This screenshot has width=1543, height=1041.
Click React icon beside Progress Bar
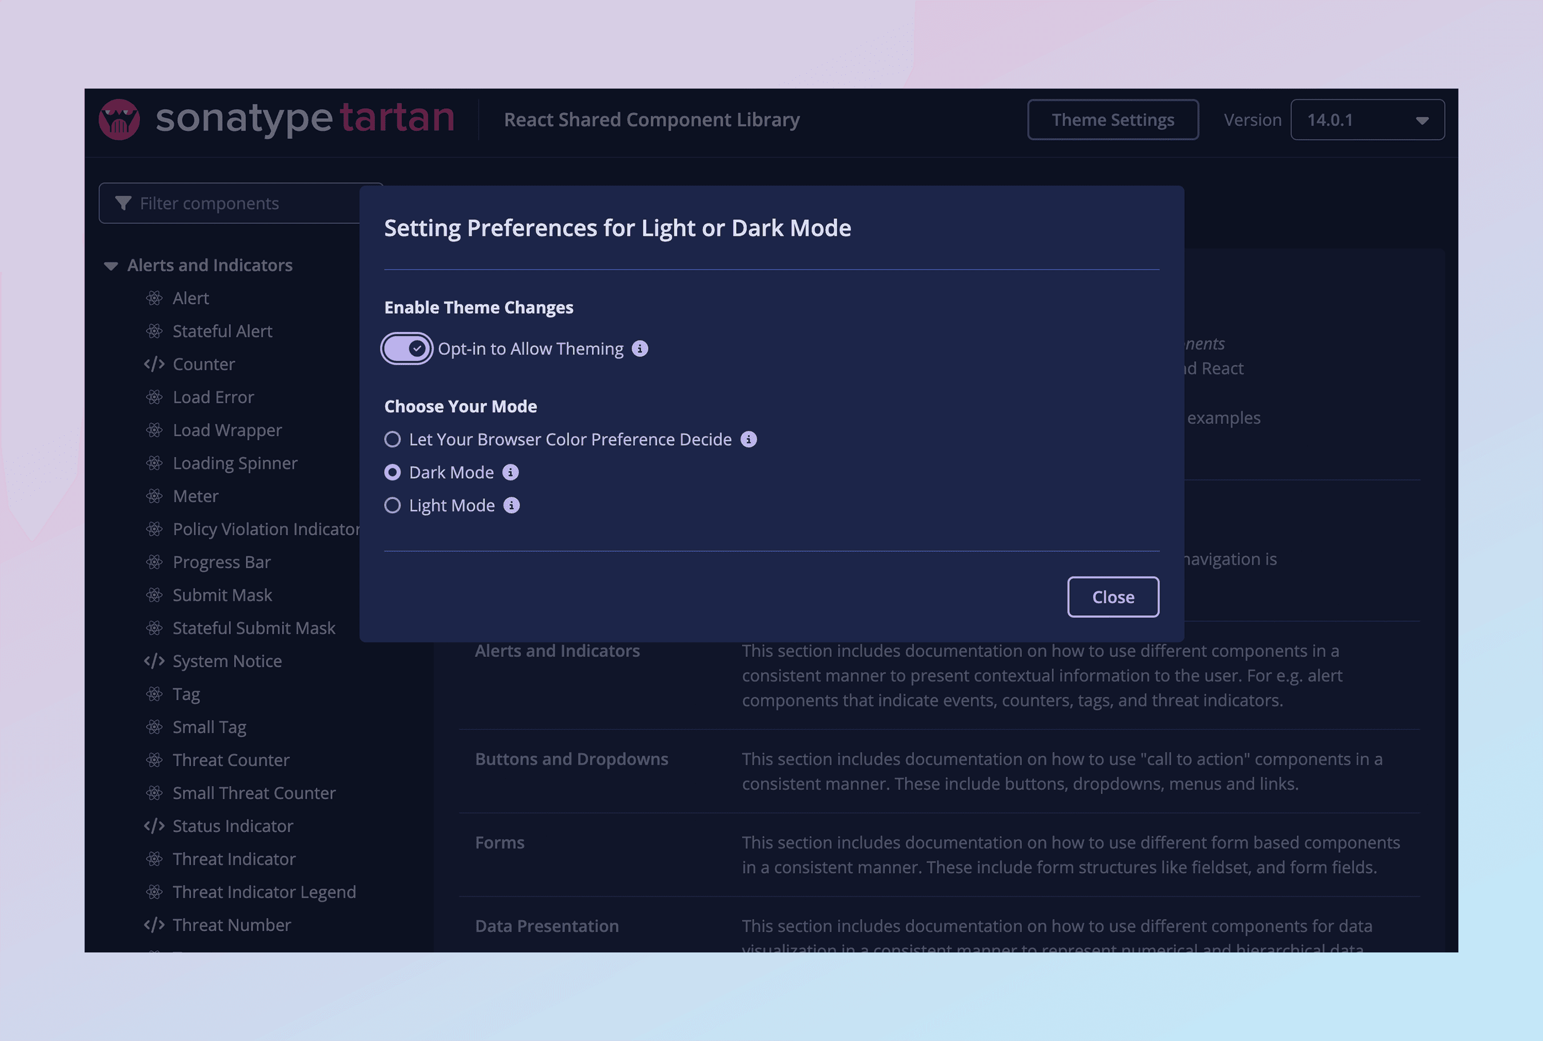tap(155, 562)
